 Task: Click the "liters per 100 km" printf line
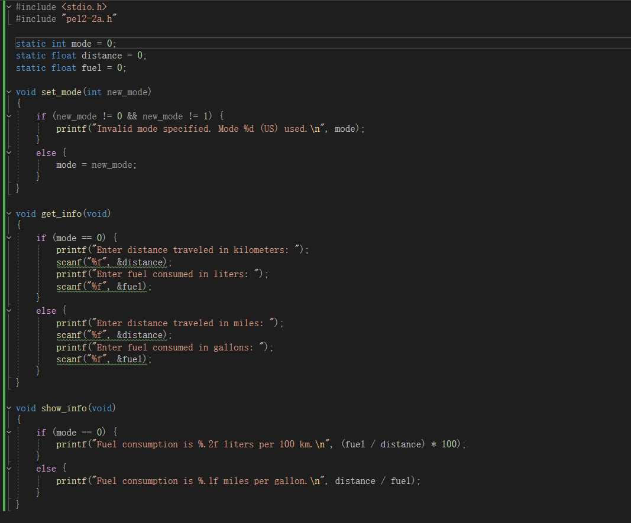[x=261, y=444]
